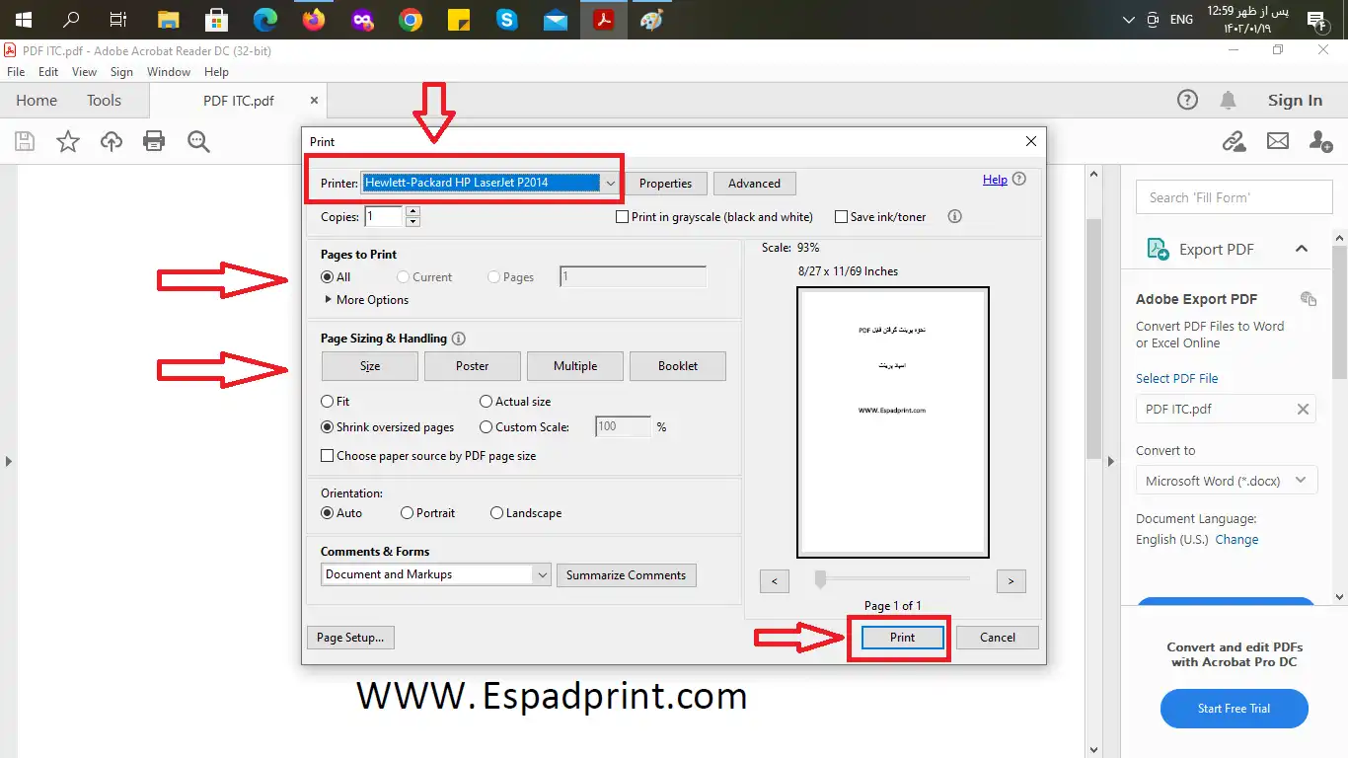Open the View menu

click(x=84, y=72)
